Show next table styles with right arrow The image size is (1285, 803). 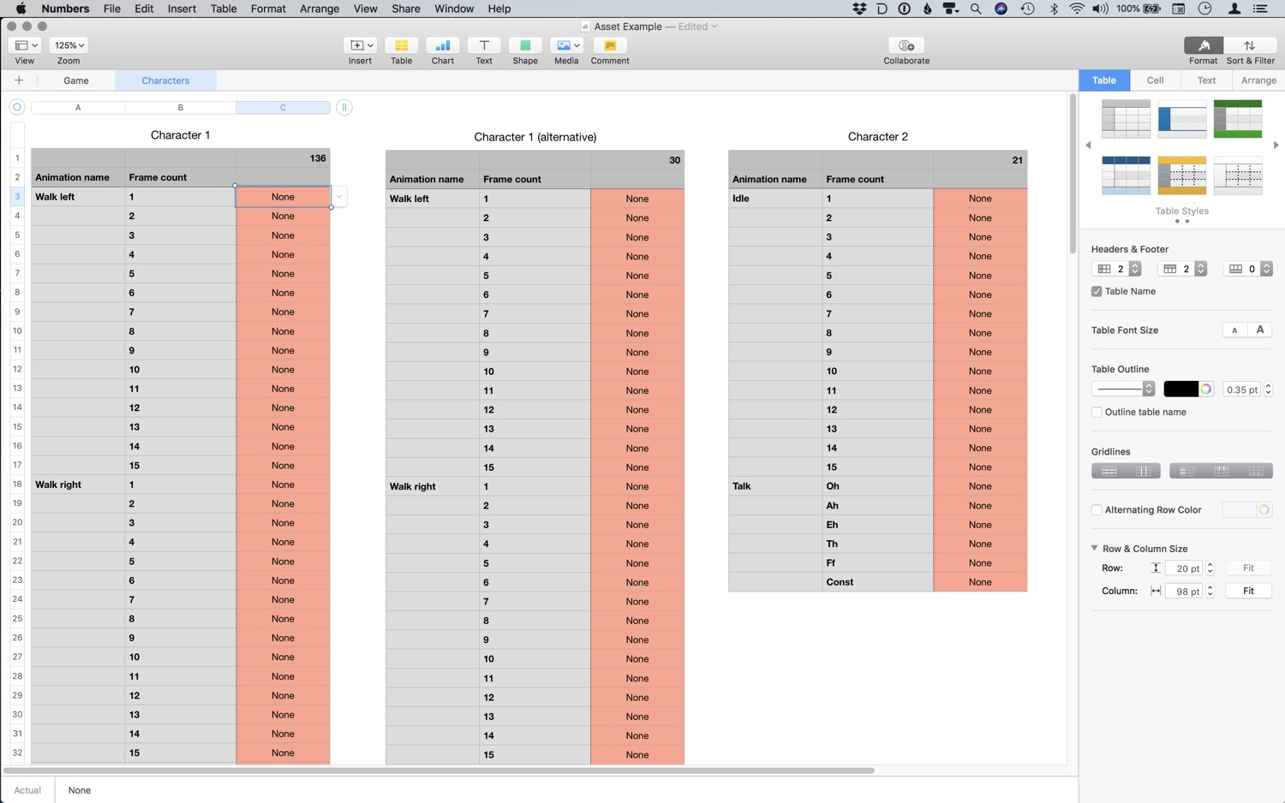pos(1276,146)
